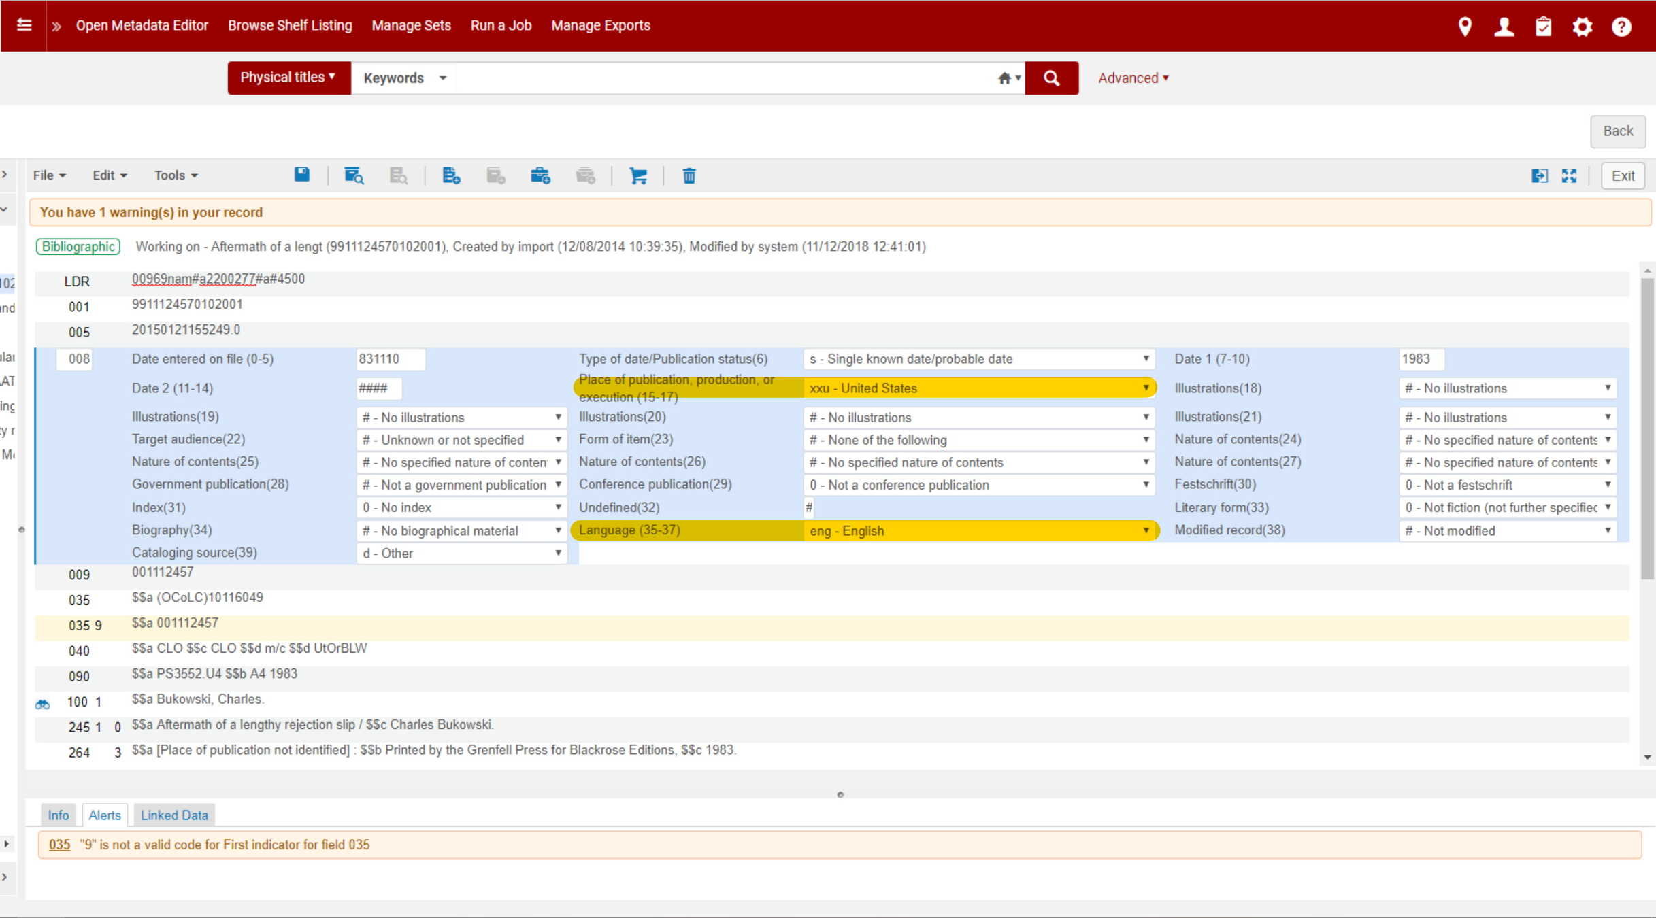The width and height of the screenshot is (1656, 918).
Task: Open the Tools menu
Action: (x=176, y=175)
